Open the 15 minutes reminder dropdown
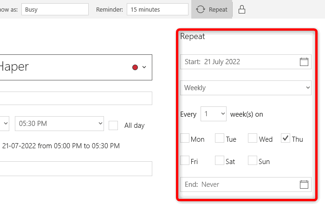Viewport: 325px width, 204px height. tap(157, 9)
